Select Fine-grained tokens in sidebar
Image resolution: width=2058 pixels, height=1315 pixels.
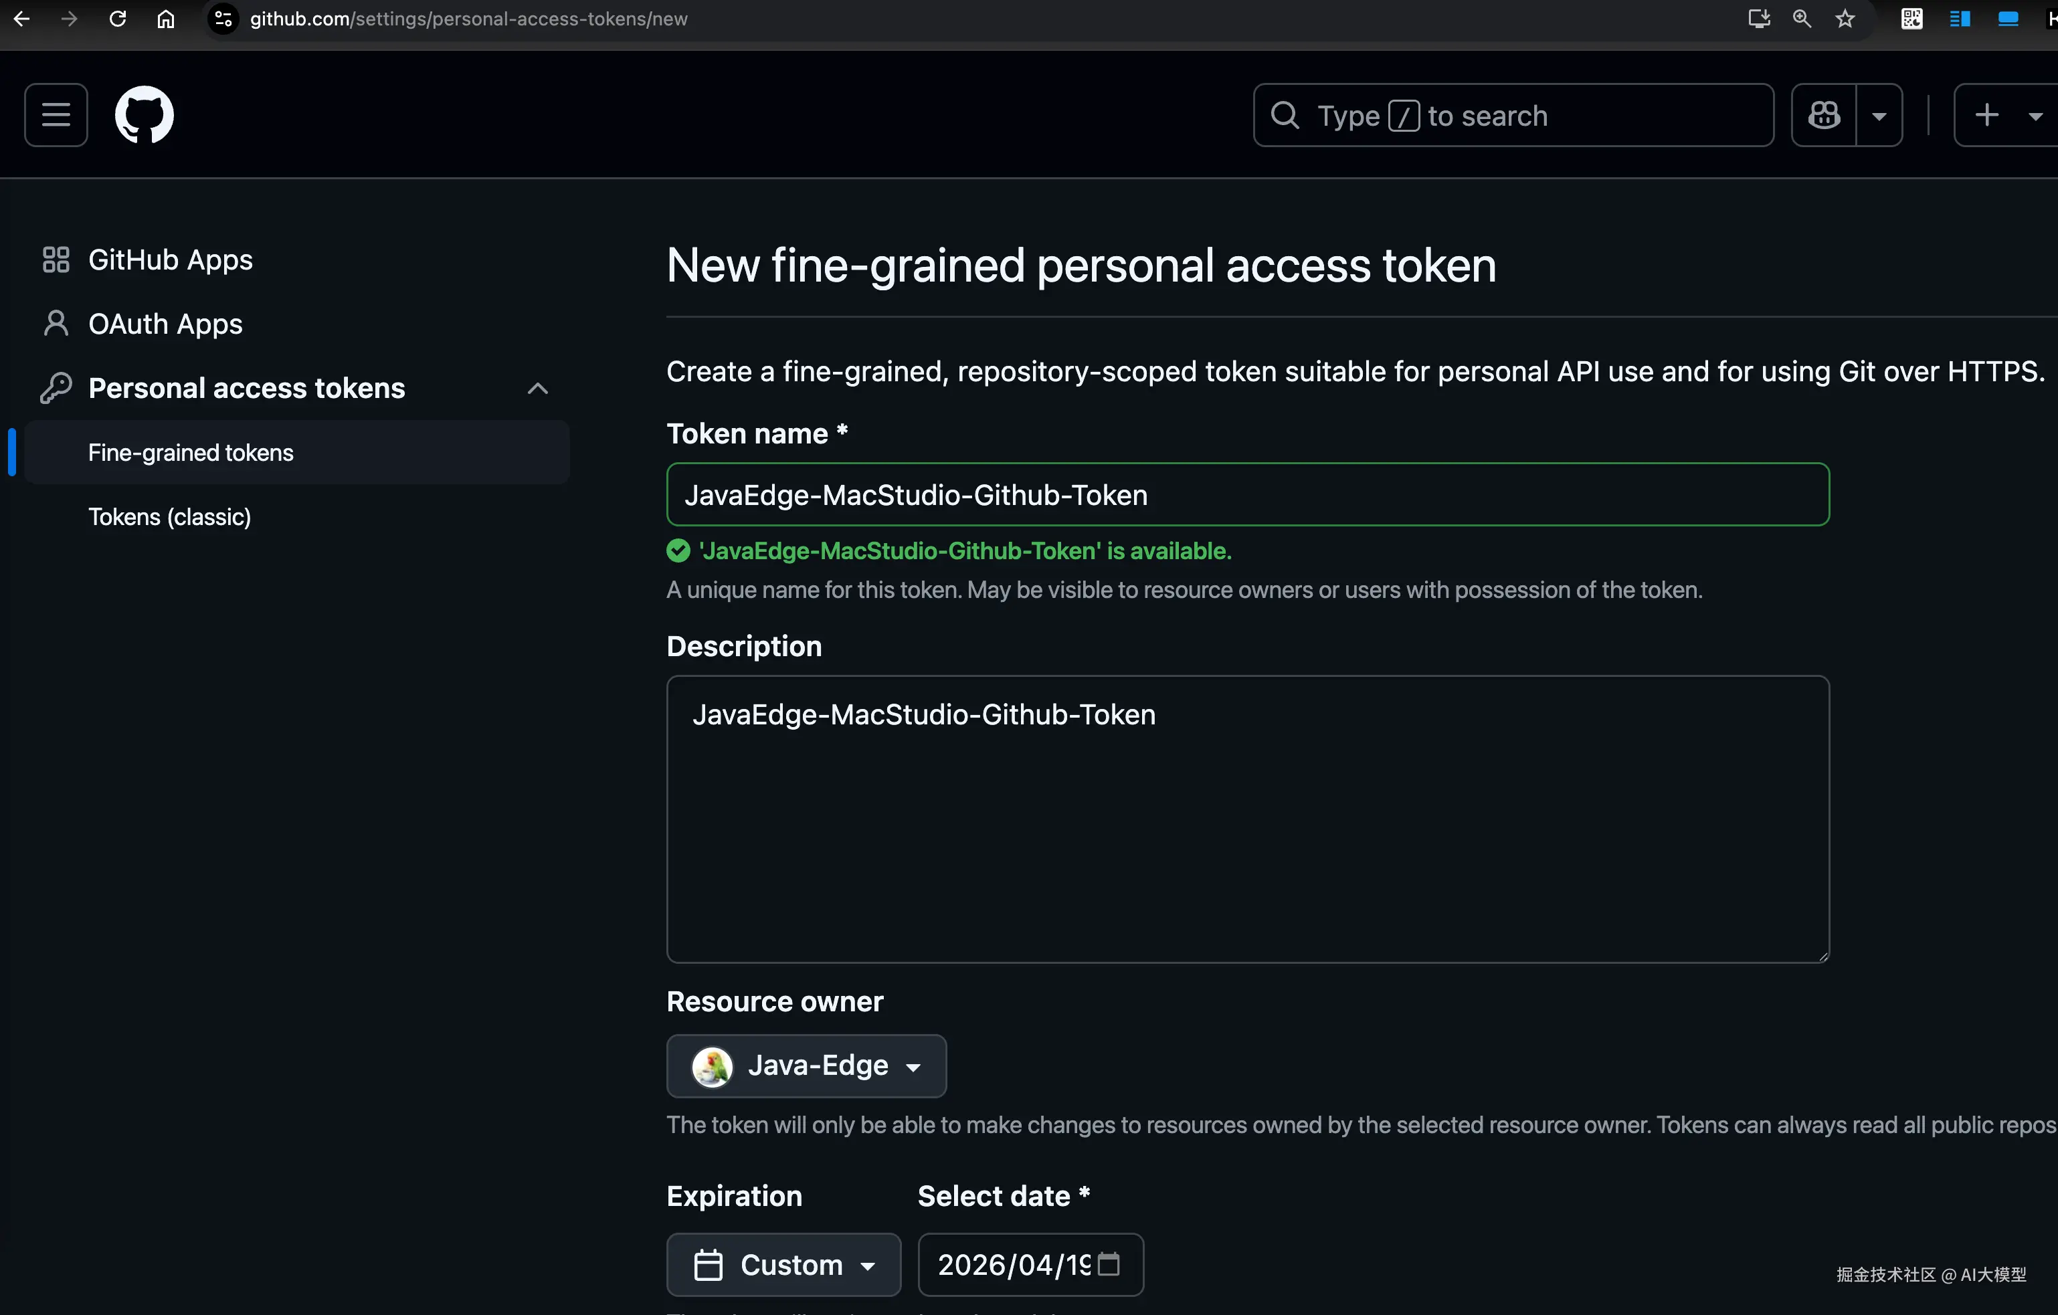[191, 453]
